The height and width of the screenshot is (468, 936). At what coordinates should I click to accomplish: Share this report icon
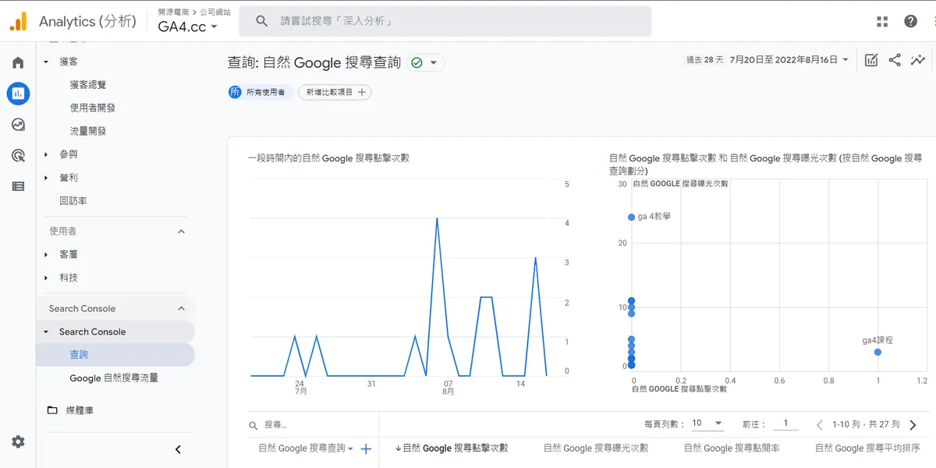point(895,60)
